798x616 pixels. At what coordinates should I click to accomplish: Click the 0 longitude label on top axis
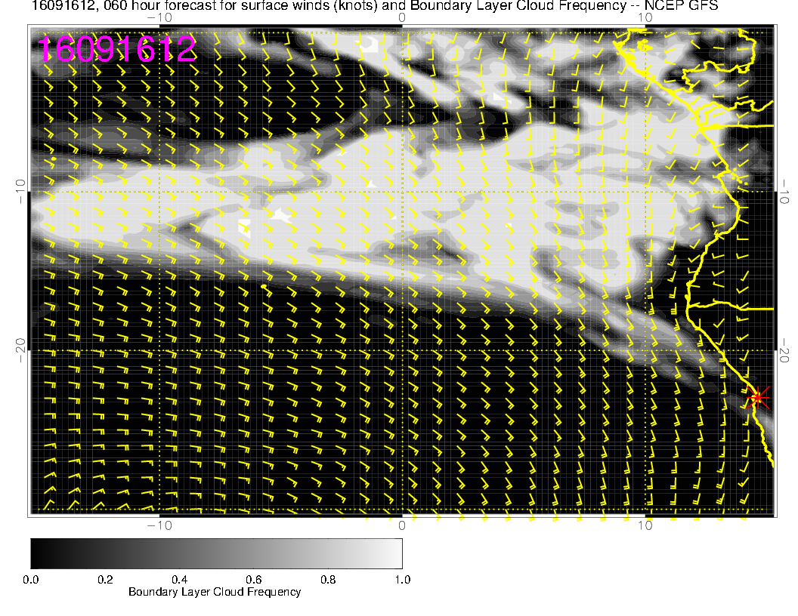402,17
